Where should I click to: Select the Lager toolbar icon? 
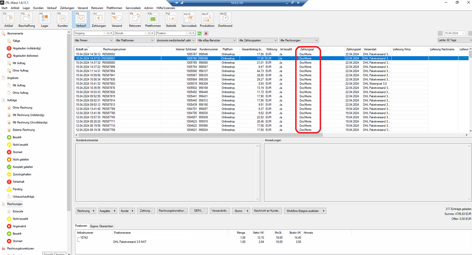[45, 18]
